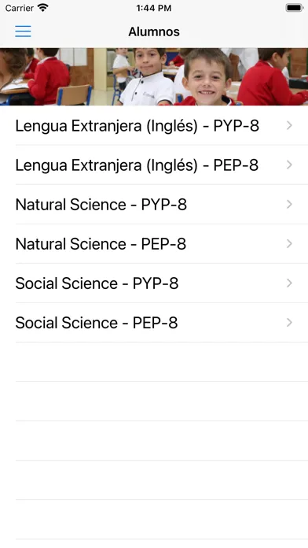Open Social Science - PYP-8 subject
The width and height of the screenshot is (308, 548).
[x=154, y=283]
